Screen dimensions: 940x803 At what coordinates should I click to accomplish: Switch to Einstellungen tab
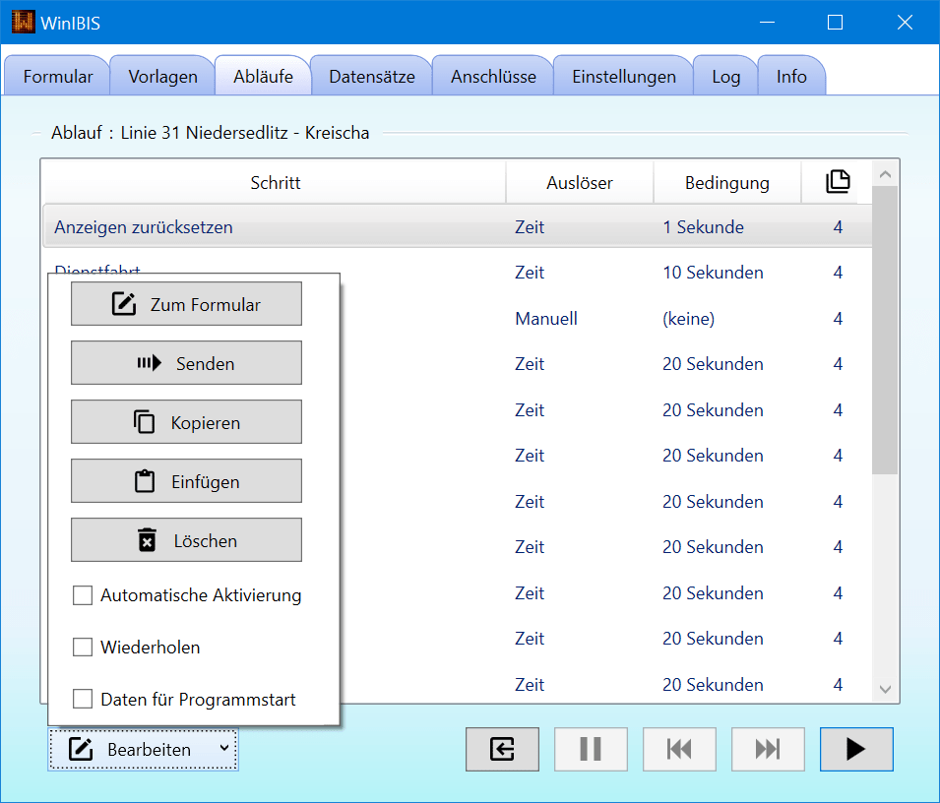tap(623, 76)
